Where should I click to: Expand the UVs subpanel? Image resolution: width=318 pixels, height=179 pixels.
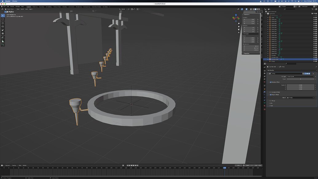coord(271,103)
